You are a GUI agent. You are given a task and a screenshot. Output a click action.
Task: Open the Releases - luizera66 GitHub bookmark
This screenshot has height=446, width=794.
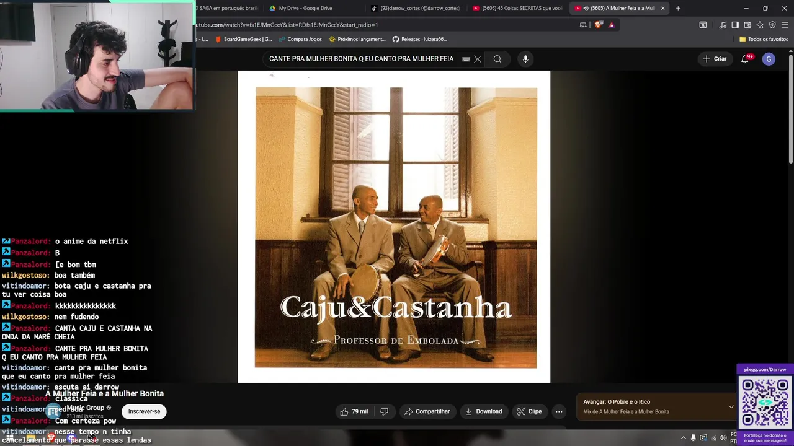pos(420,39)
